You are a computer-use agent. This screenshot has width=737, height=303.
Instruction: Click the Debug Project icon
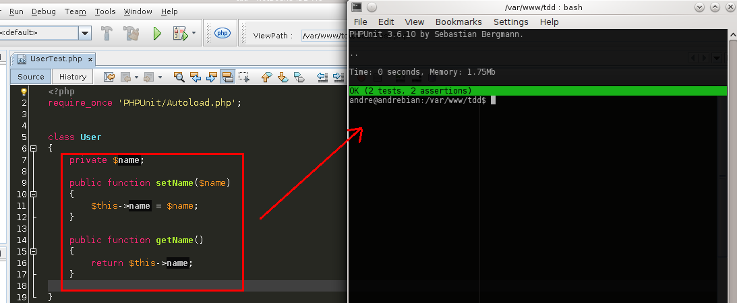click(x=180, y=33)
